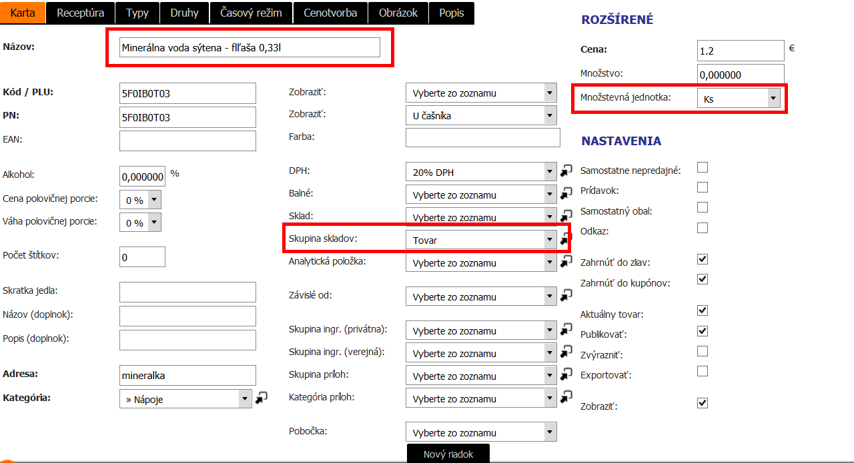Viewport: 854px width, 463px height.
Task: Open link icon beside Skupina príloh
Action: (566, 375)
